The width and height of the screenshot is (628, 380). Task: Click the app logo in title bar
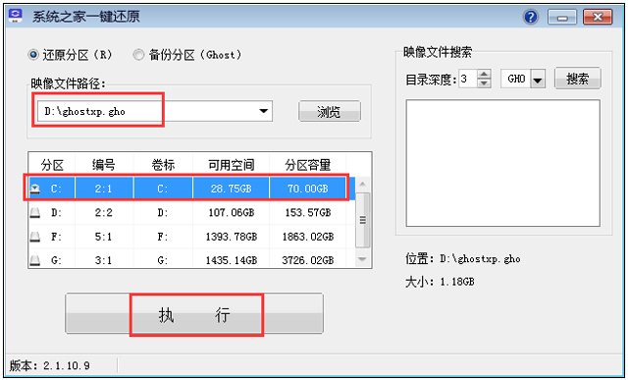coord(16,15)
